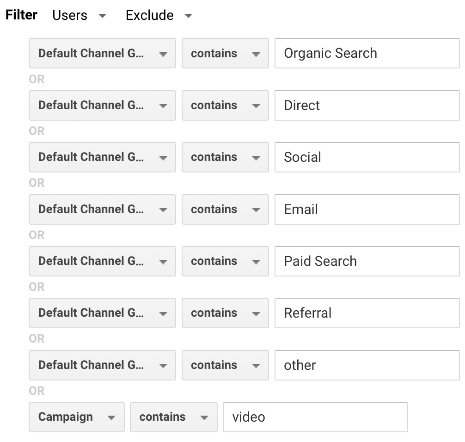Click the Direct value text box
Image resolution: width=465 pixels, height=442 pixels.
coord(367,105)
